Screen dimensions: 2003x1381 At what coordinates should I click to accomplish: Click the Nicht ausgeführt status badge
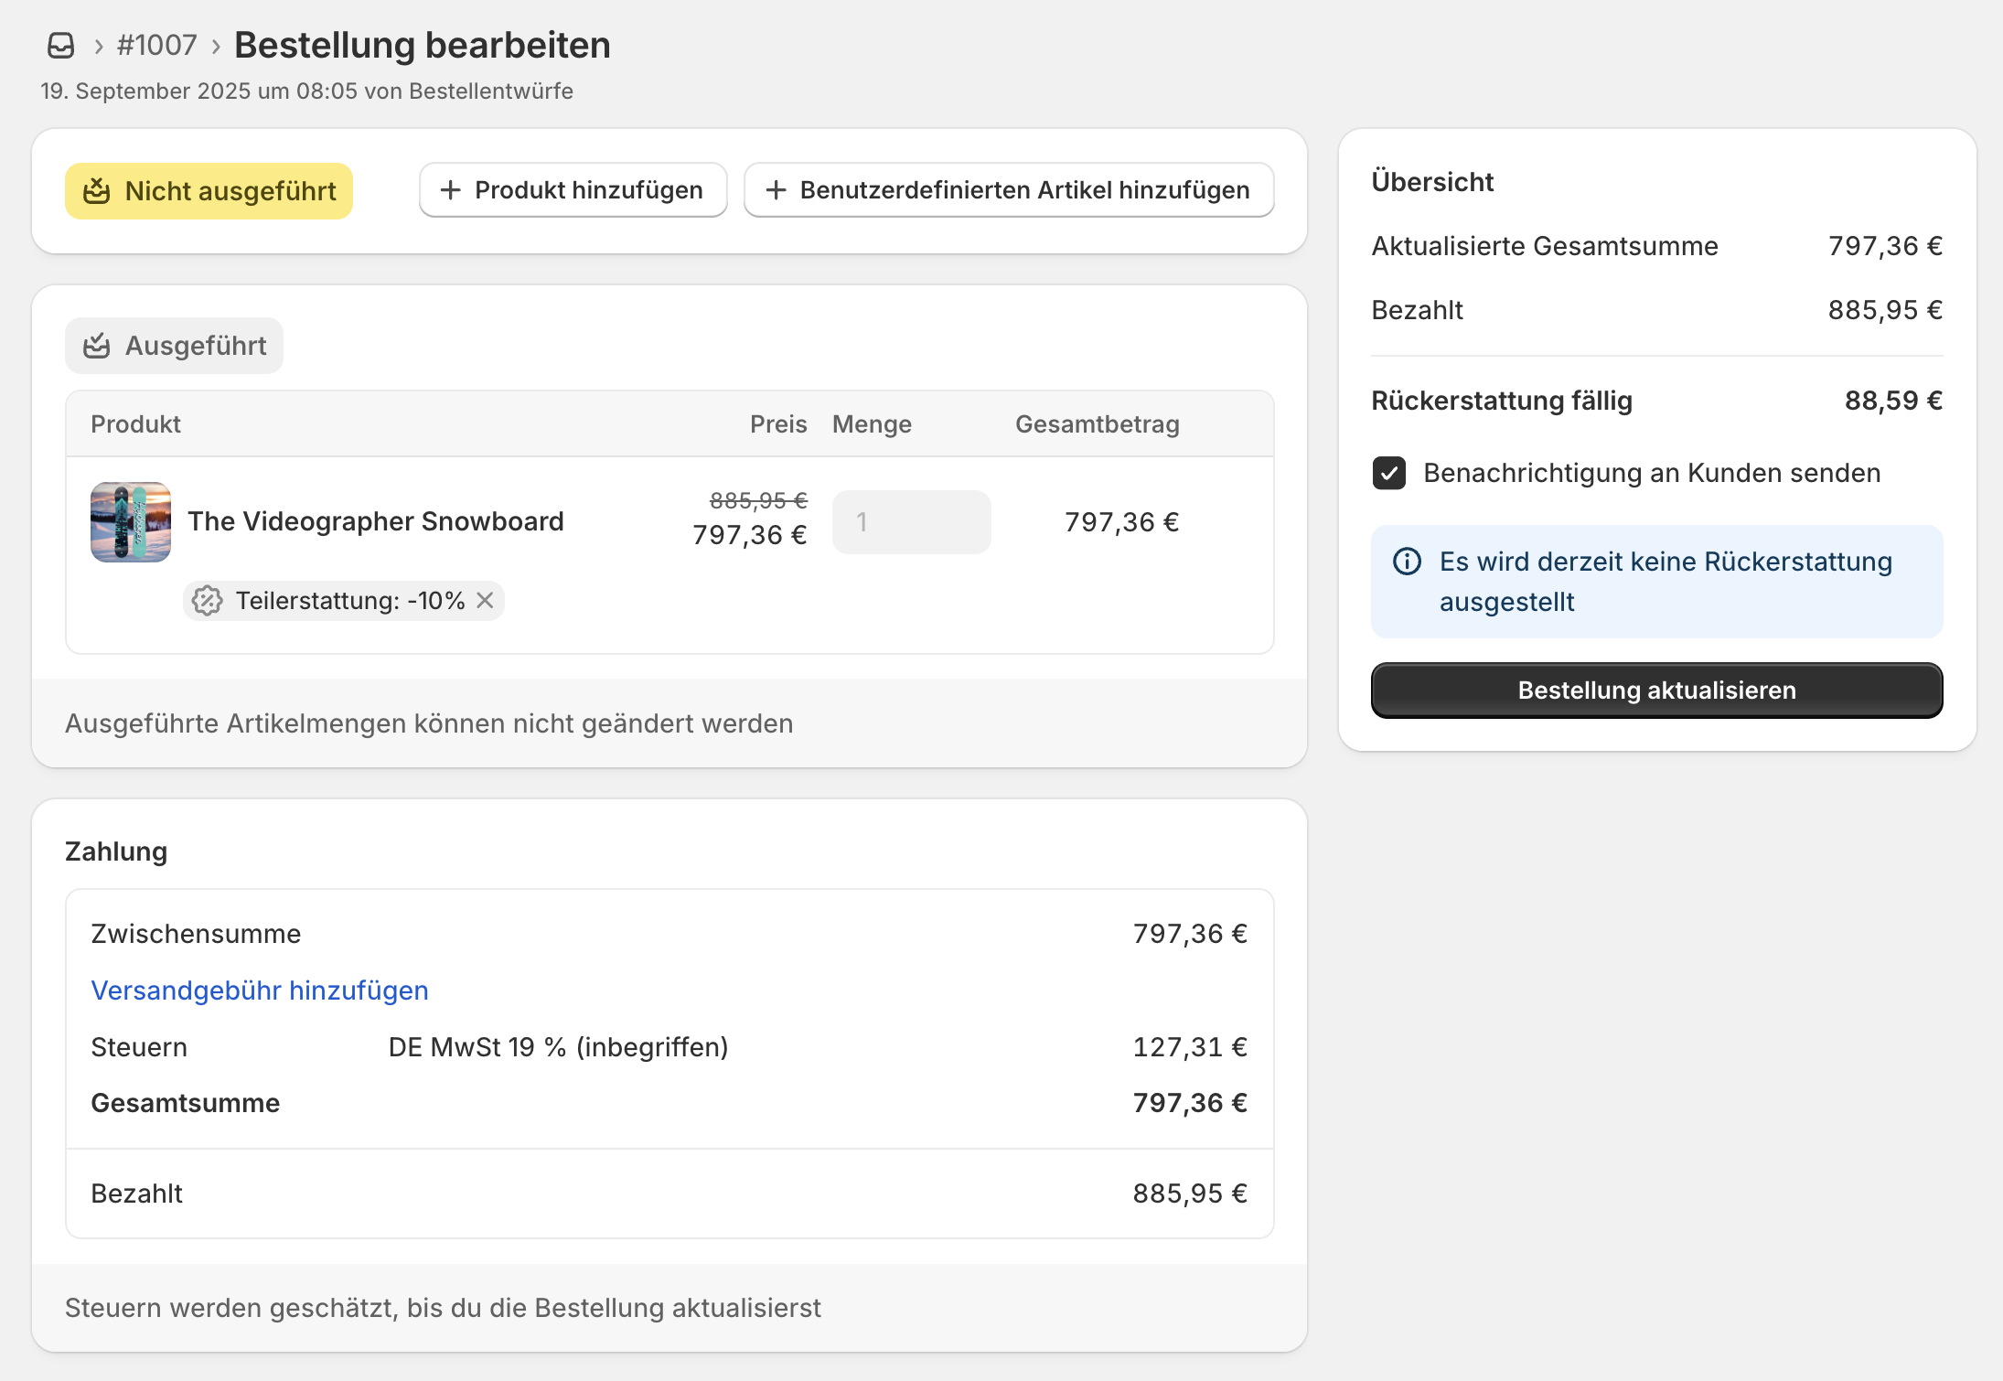tap(209, 191)
